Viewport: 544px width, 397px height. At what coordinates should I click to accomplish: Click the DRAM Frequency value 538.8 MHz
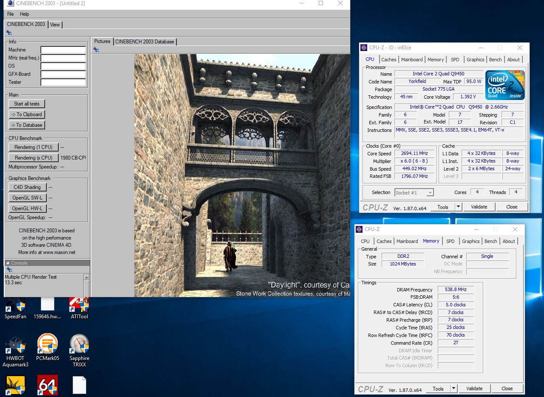pyautogui.click(x=456, y=289)
